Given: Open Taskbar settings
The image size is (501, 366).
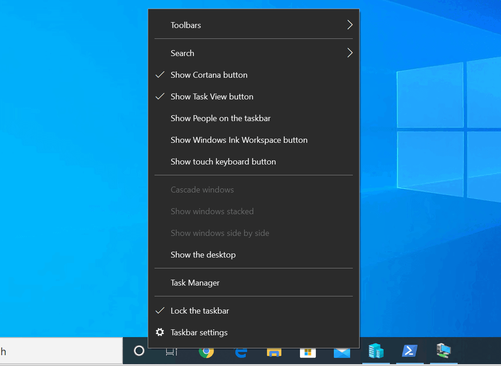Looking at the screenshot, I should 199,332.
